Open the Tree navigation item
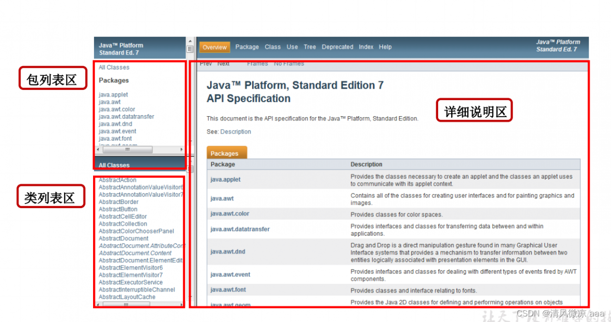 310,47
